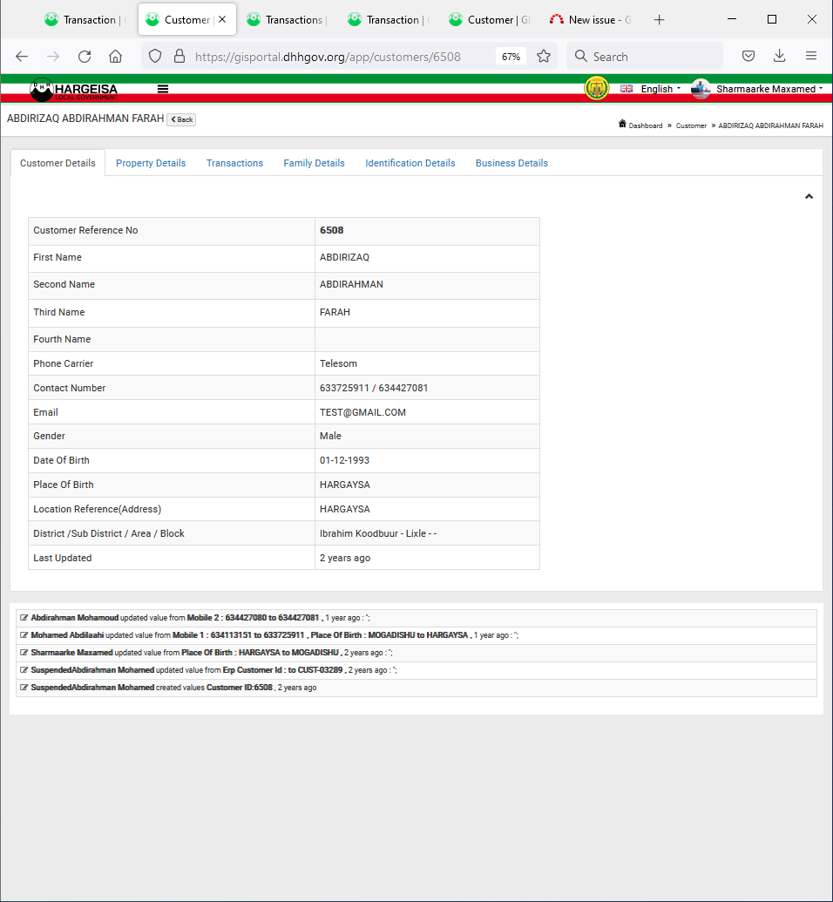Viewport: 833px width, 902px height.
Task: Click the user avatar next to Sharmaarke Maxamed
Action: click(x=700, y=89)
